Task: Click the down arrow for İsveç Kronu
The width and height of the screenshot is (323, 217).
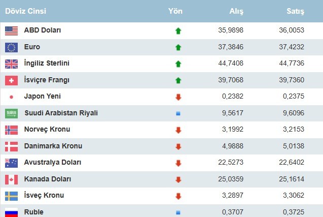Action: tap(178, 196)
